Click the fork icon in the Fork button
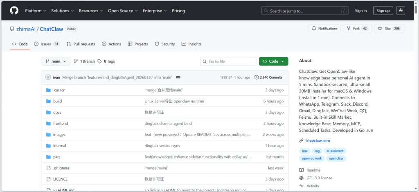This screenshot has width=419, height=192. (x=349, y=28)
